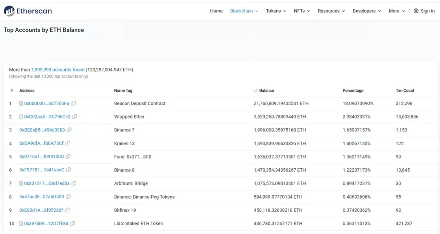Viewport: 440px width, 234px height.
Task: Open address 0x47ac0F...07a6D503
Action: (x=42, y=197)
